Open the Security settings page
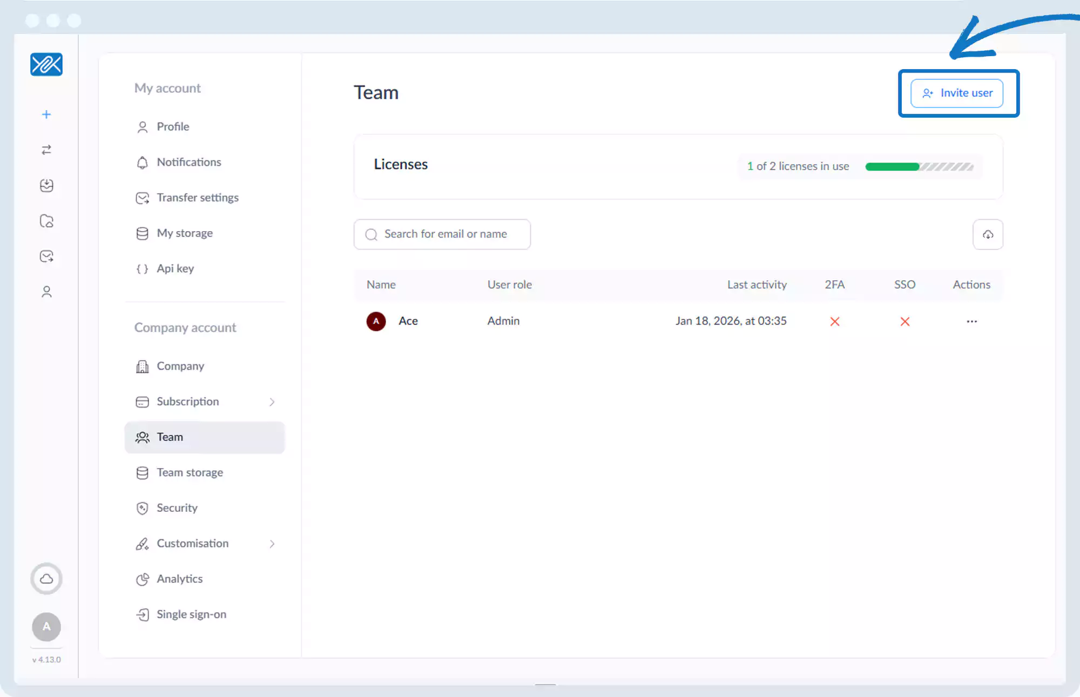 (x=177, y=508)
